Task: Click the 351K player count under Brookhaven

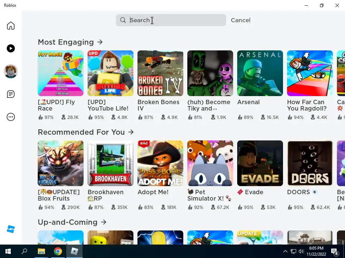Action: (119, 207)
